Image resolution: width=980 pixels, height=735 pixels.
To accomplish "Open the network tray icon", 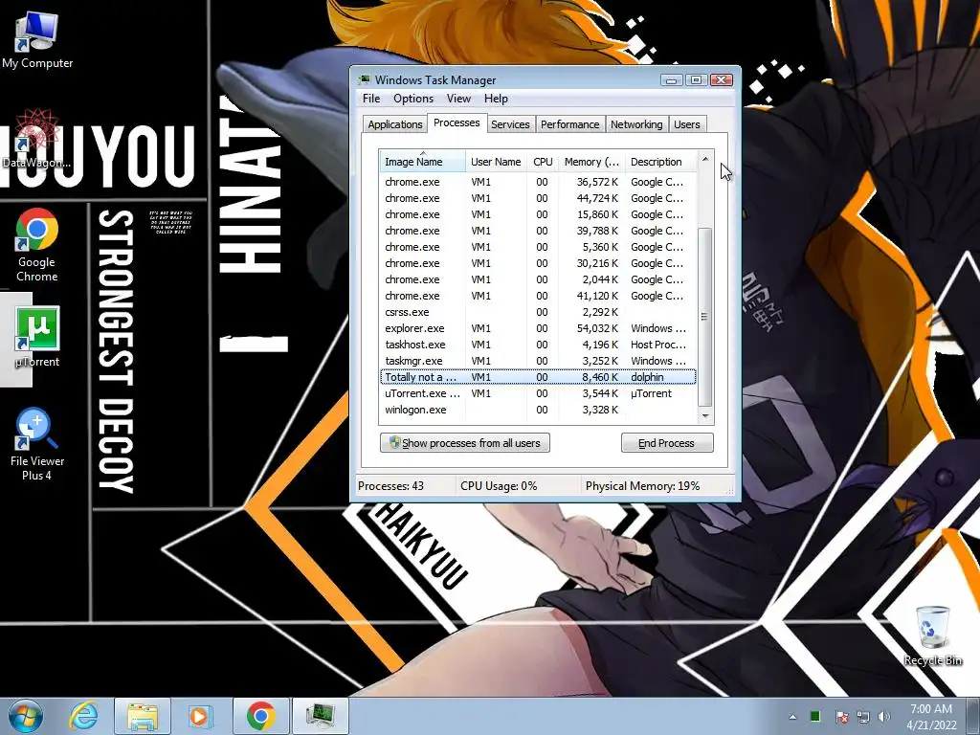I will 863,717.
